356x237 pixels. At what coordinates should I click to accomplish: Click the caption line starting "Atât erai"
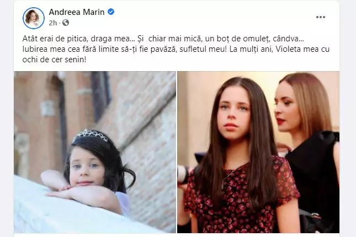[163, 39]
